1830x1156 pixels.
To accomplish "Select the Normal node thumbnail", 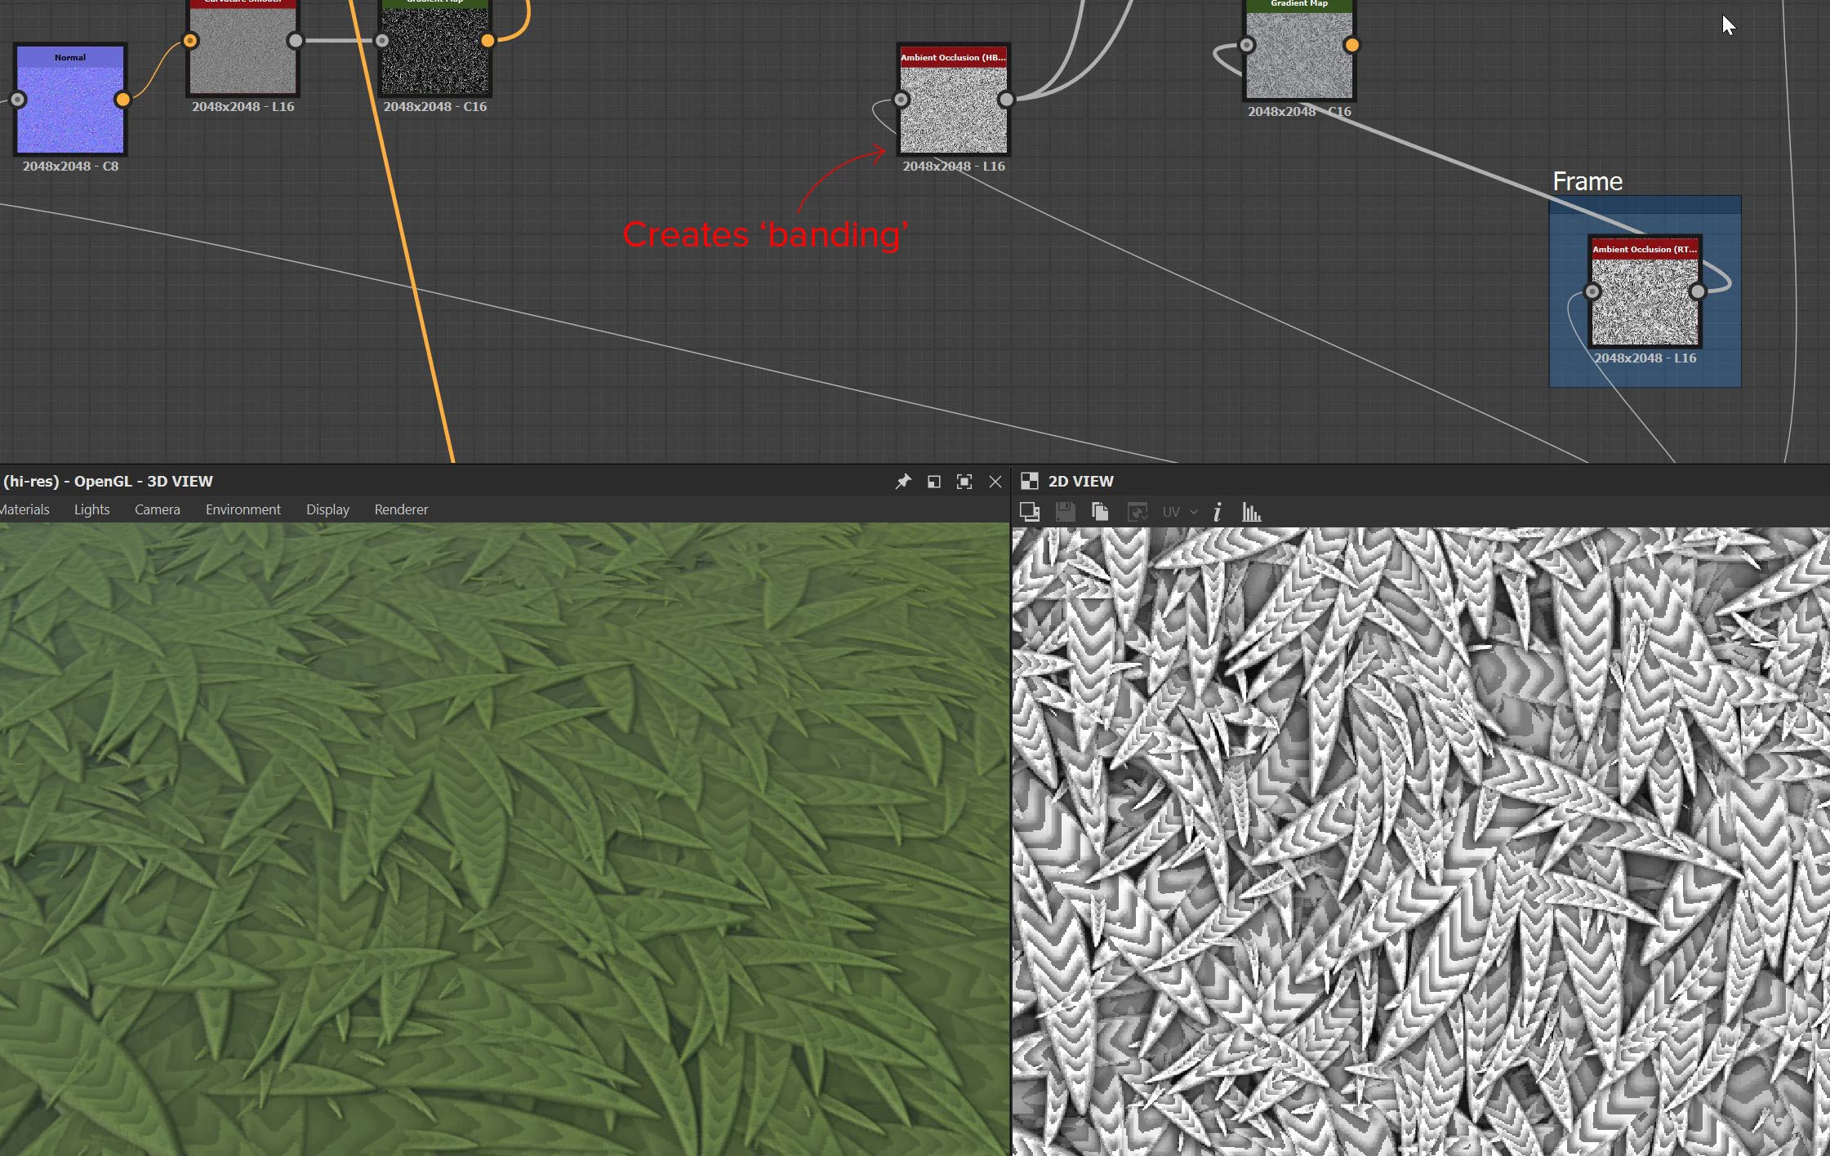I will tap(70, 109).
